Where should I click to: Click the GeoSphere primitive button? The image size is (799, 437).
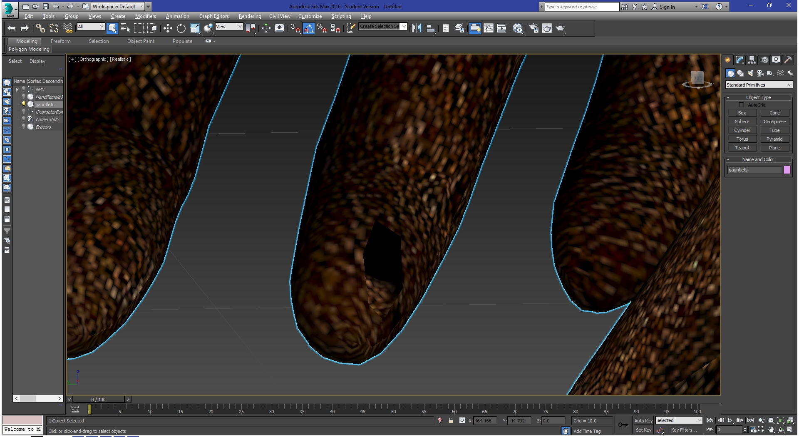coord(774,122)
